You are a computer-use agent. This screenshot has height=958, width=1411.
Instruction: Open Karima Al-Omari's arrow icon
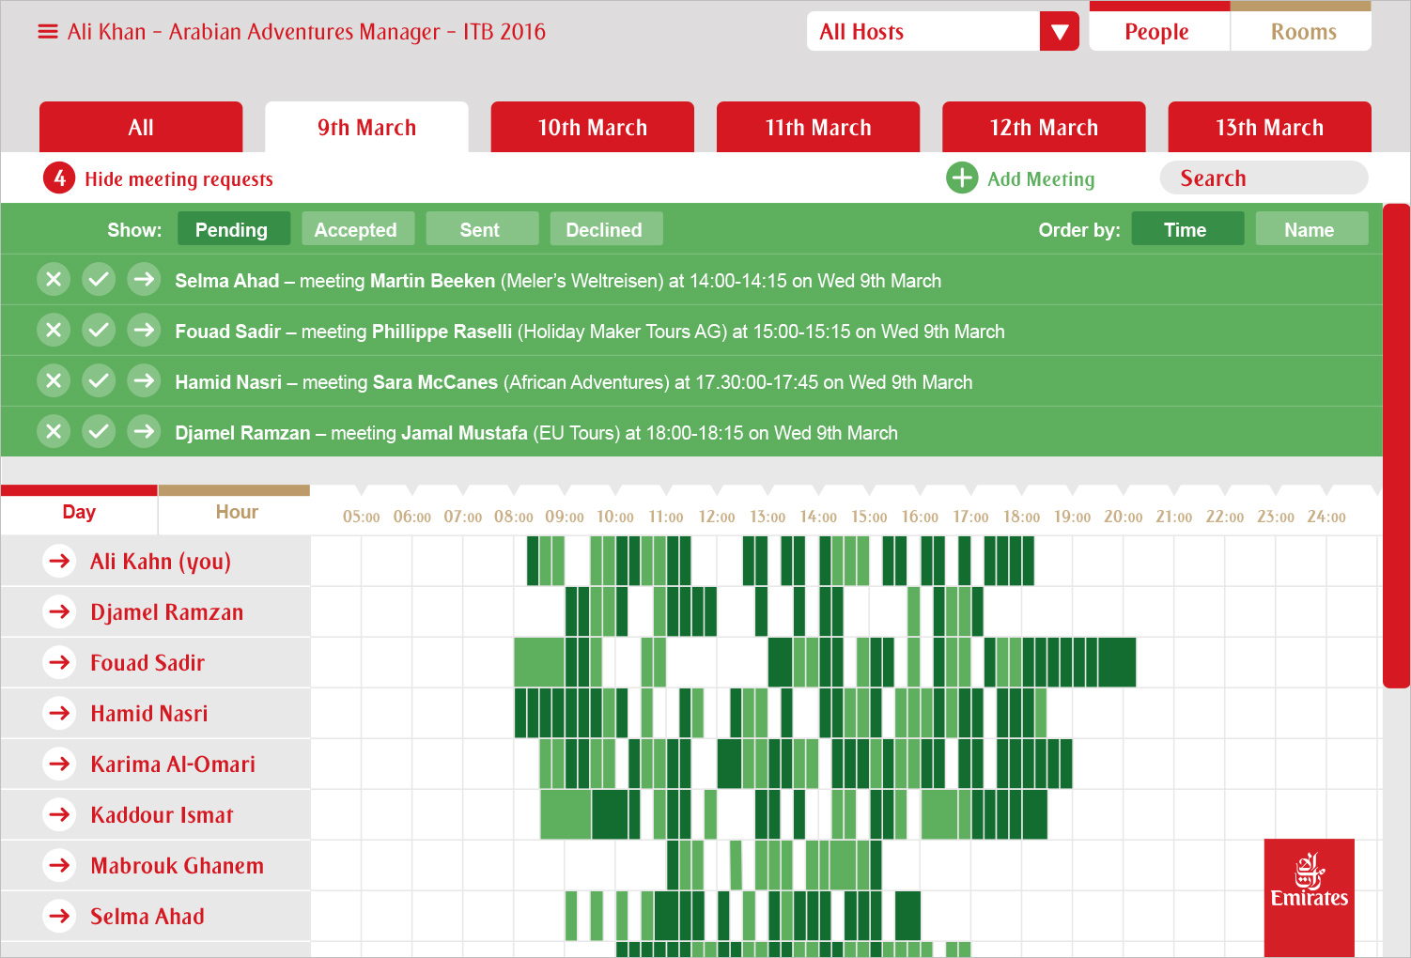(60, 764)
